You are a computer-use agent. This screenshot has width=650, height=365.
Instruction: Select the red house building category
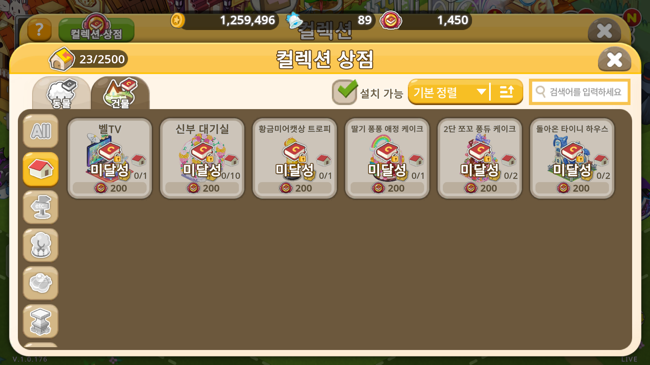(41, 169)
